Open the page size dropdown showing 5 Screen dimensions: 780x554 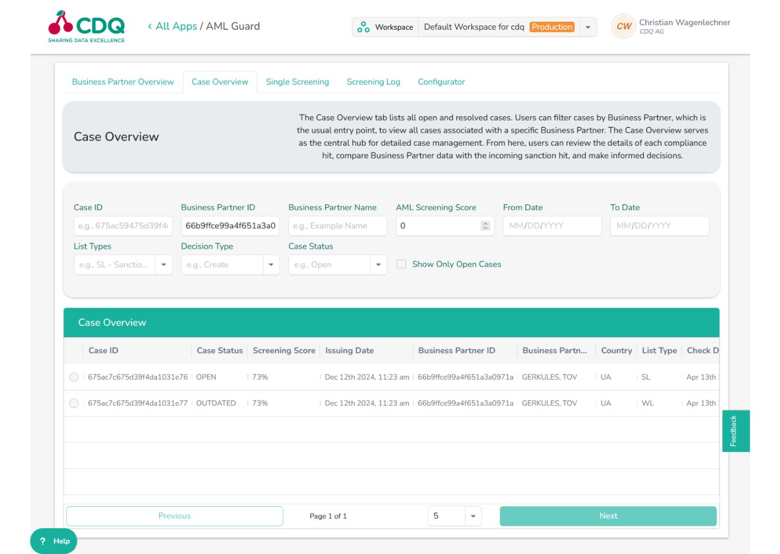tap(472, 516)
